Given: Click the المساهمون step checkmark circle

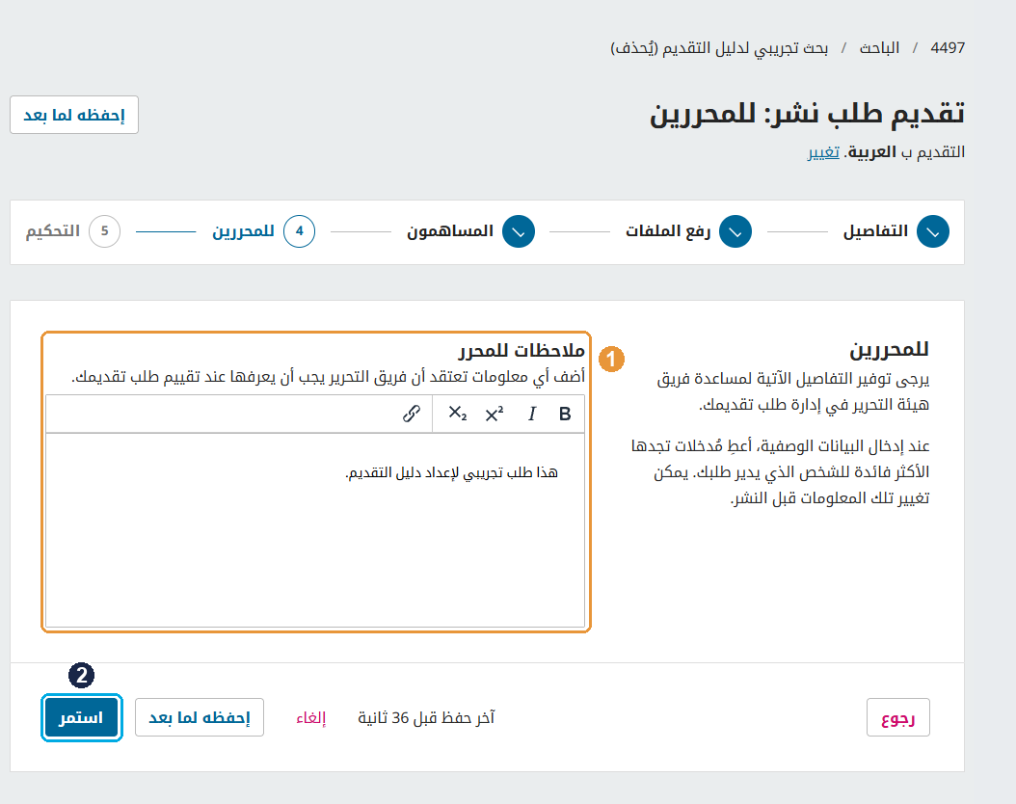Looking at the screenshot, I should tap(519, 231).
